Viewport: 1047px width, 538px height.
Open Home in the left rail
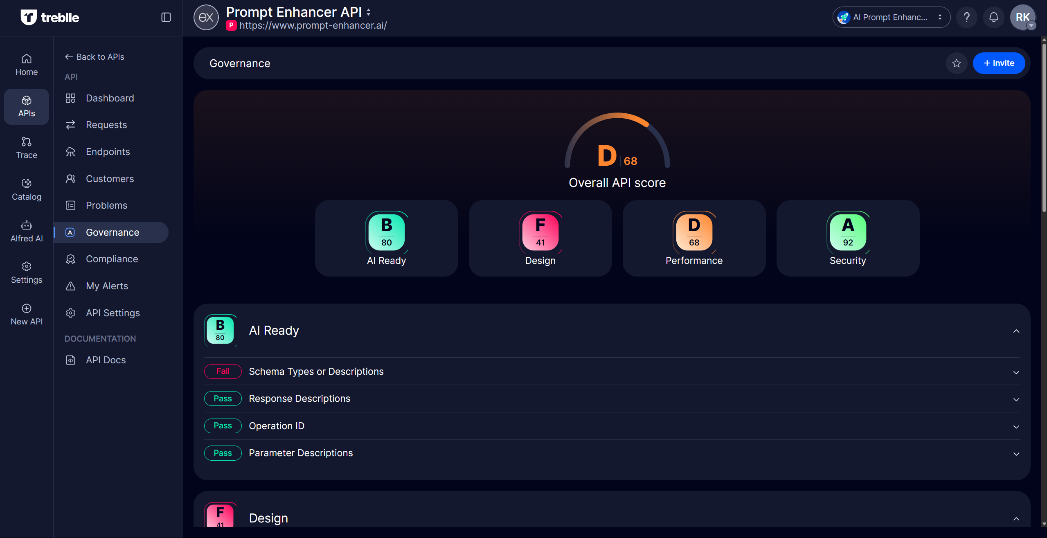[27, 65]
